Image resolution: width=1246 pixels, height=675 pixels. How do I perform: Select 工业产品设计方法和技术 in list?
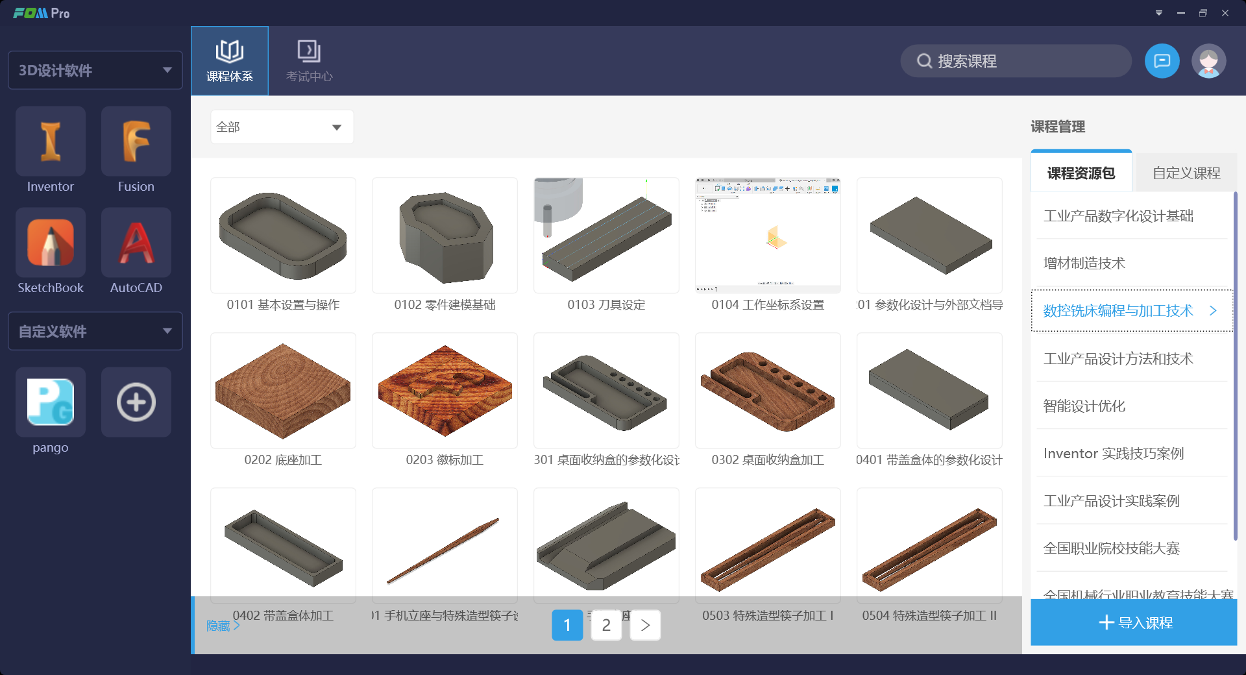click(1131, 359)
